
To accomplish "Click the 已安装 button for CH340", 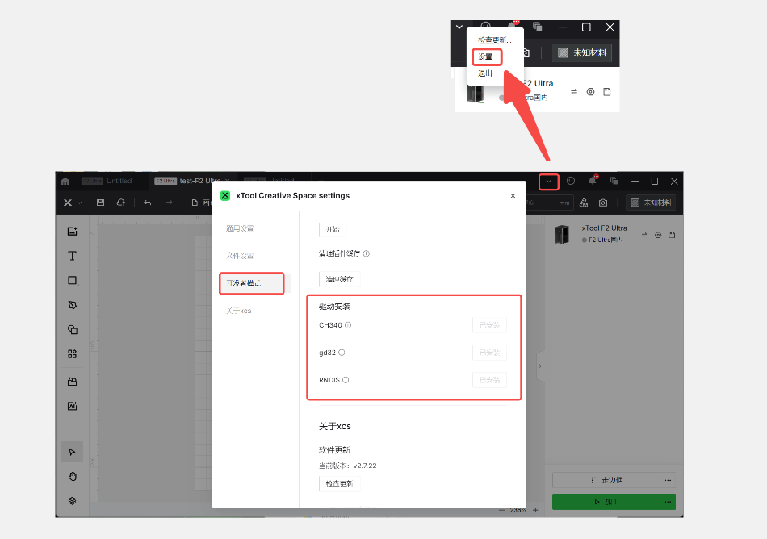I will (x=489, y=325).
